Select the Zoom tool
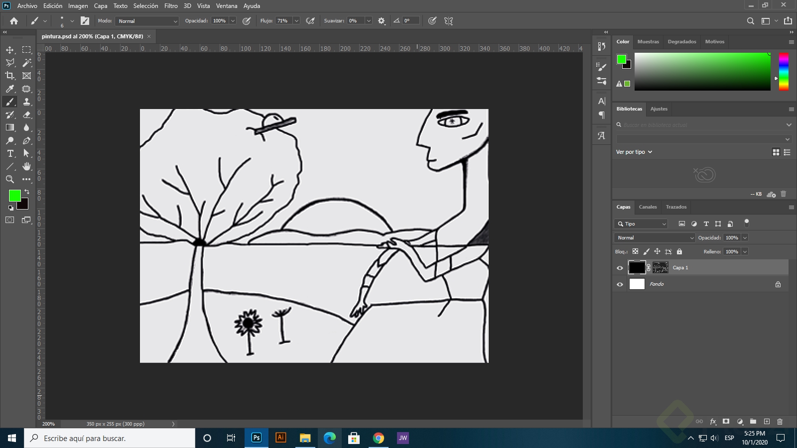 [x=10, y=179]
